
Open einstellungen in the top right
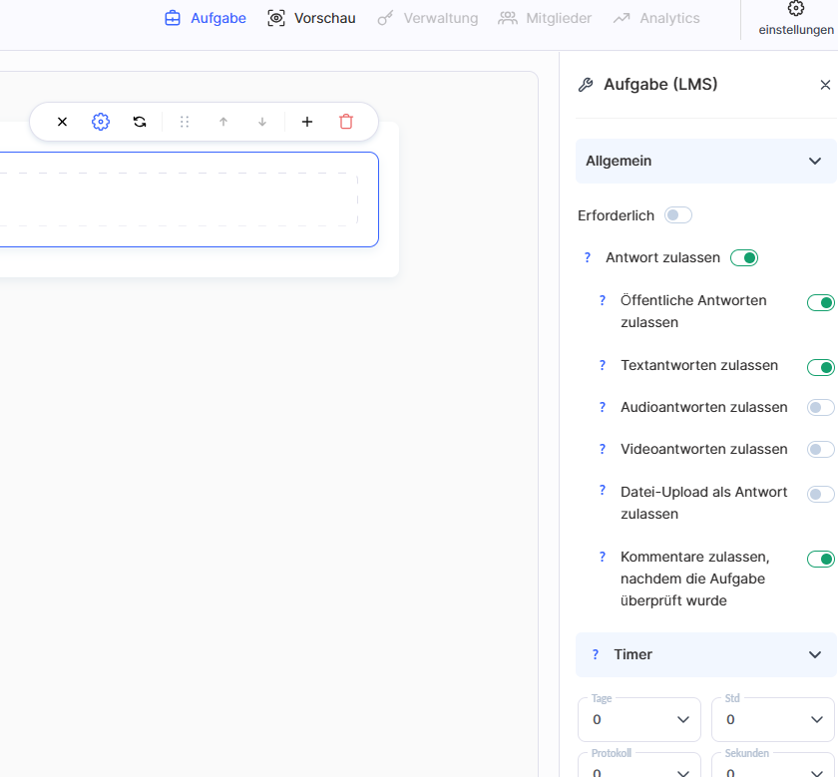point(795,19)
